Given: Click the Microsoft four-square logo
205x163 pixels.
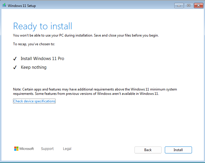Looking at the screenshot, I should coord(16,149).
